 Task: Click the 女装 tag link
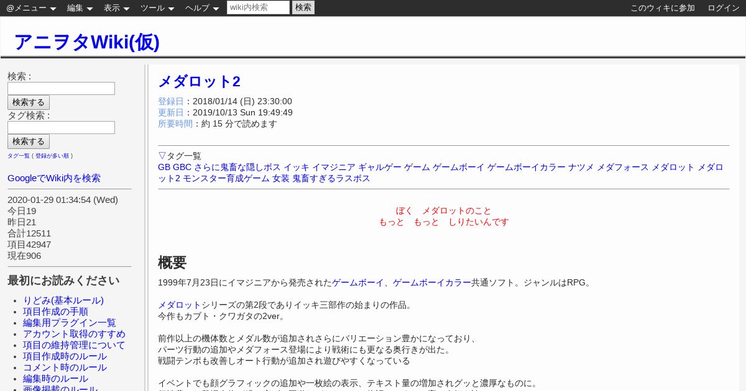281,178
